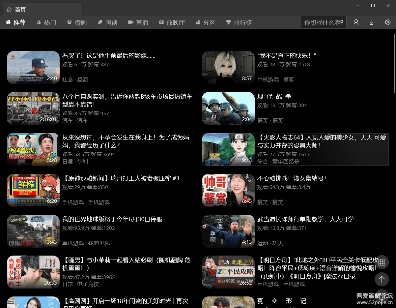This screenshot has width=396, height=308.
Task: Select the 国创 tab
Action: (107, 22)
